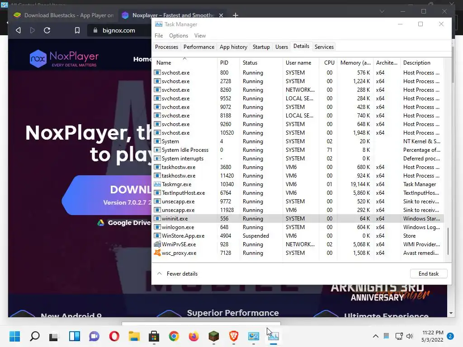This screenshot has height=347, width=463.
Task: Sort by Status column header
Action: (261, 62)
